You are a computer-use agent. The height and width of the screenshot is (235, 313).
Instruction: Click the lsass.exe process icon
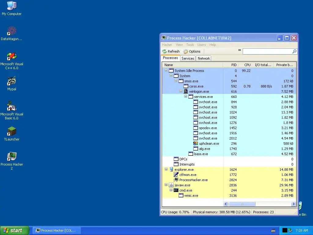coord(191,154)
